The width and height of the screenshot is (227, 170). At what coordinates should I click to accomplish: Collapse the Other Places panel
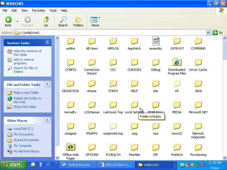pos(47,120)
